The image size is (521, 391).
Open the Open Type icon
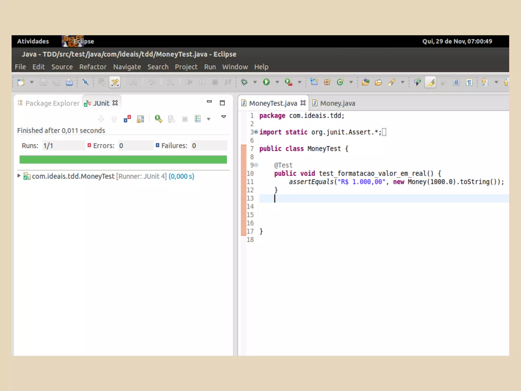[365, 82]
